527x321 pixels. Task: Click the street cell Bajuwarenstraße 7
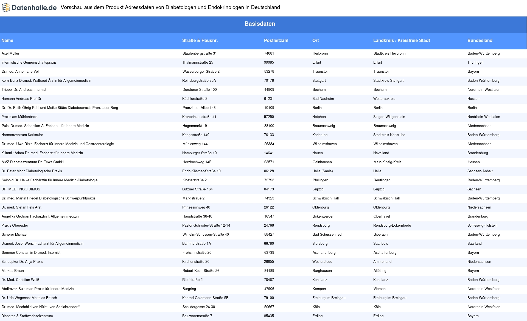[197, 316]
